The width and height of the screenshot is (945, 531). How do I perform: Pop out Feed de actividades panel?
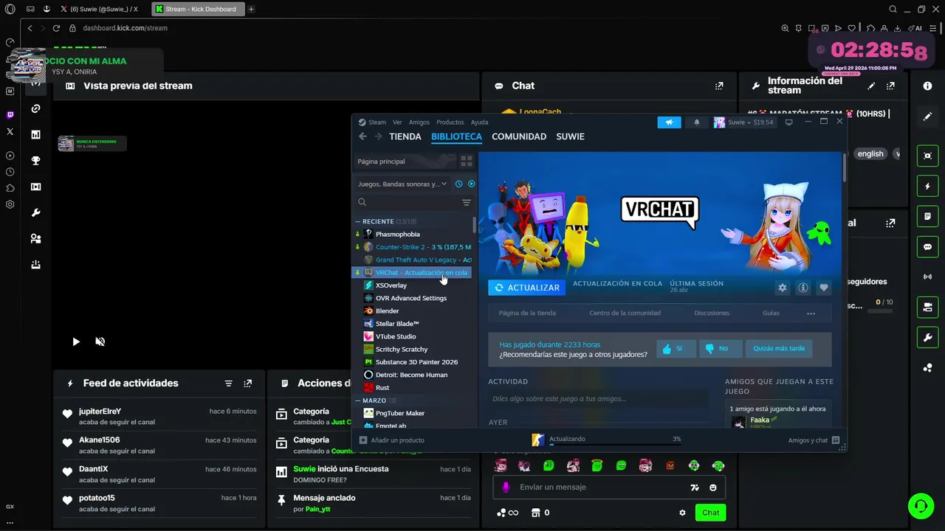(247, 383)
